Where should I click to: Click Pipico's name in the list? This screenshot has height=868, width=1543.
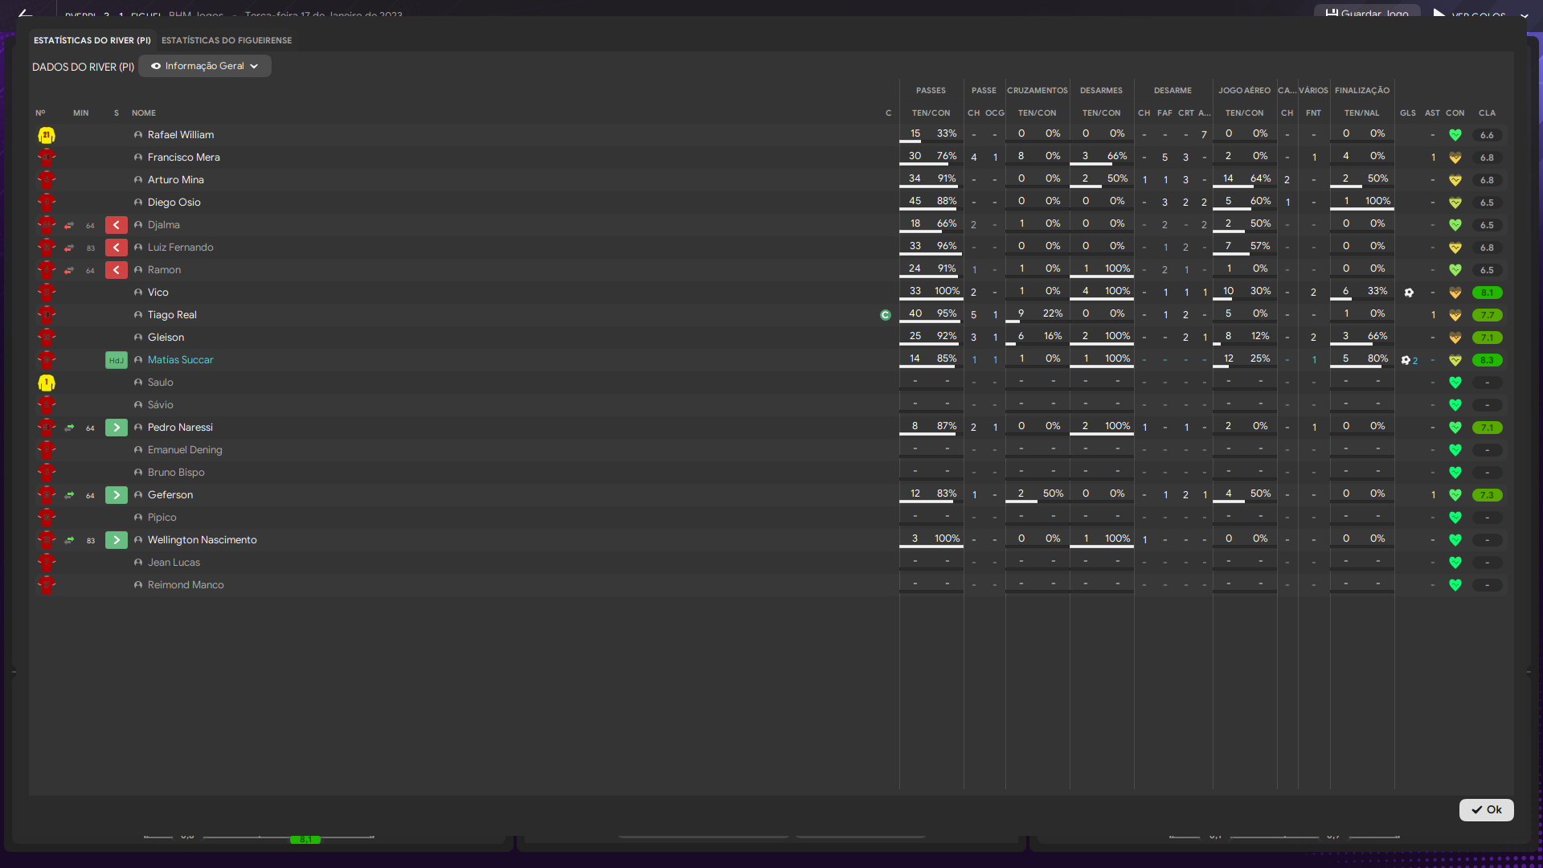pyautogui.click(x=162, y=518)
